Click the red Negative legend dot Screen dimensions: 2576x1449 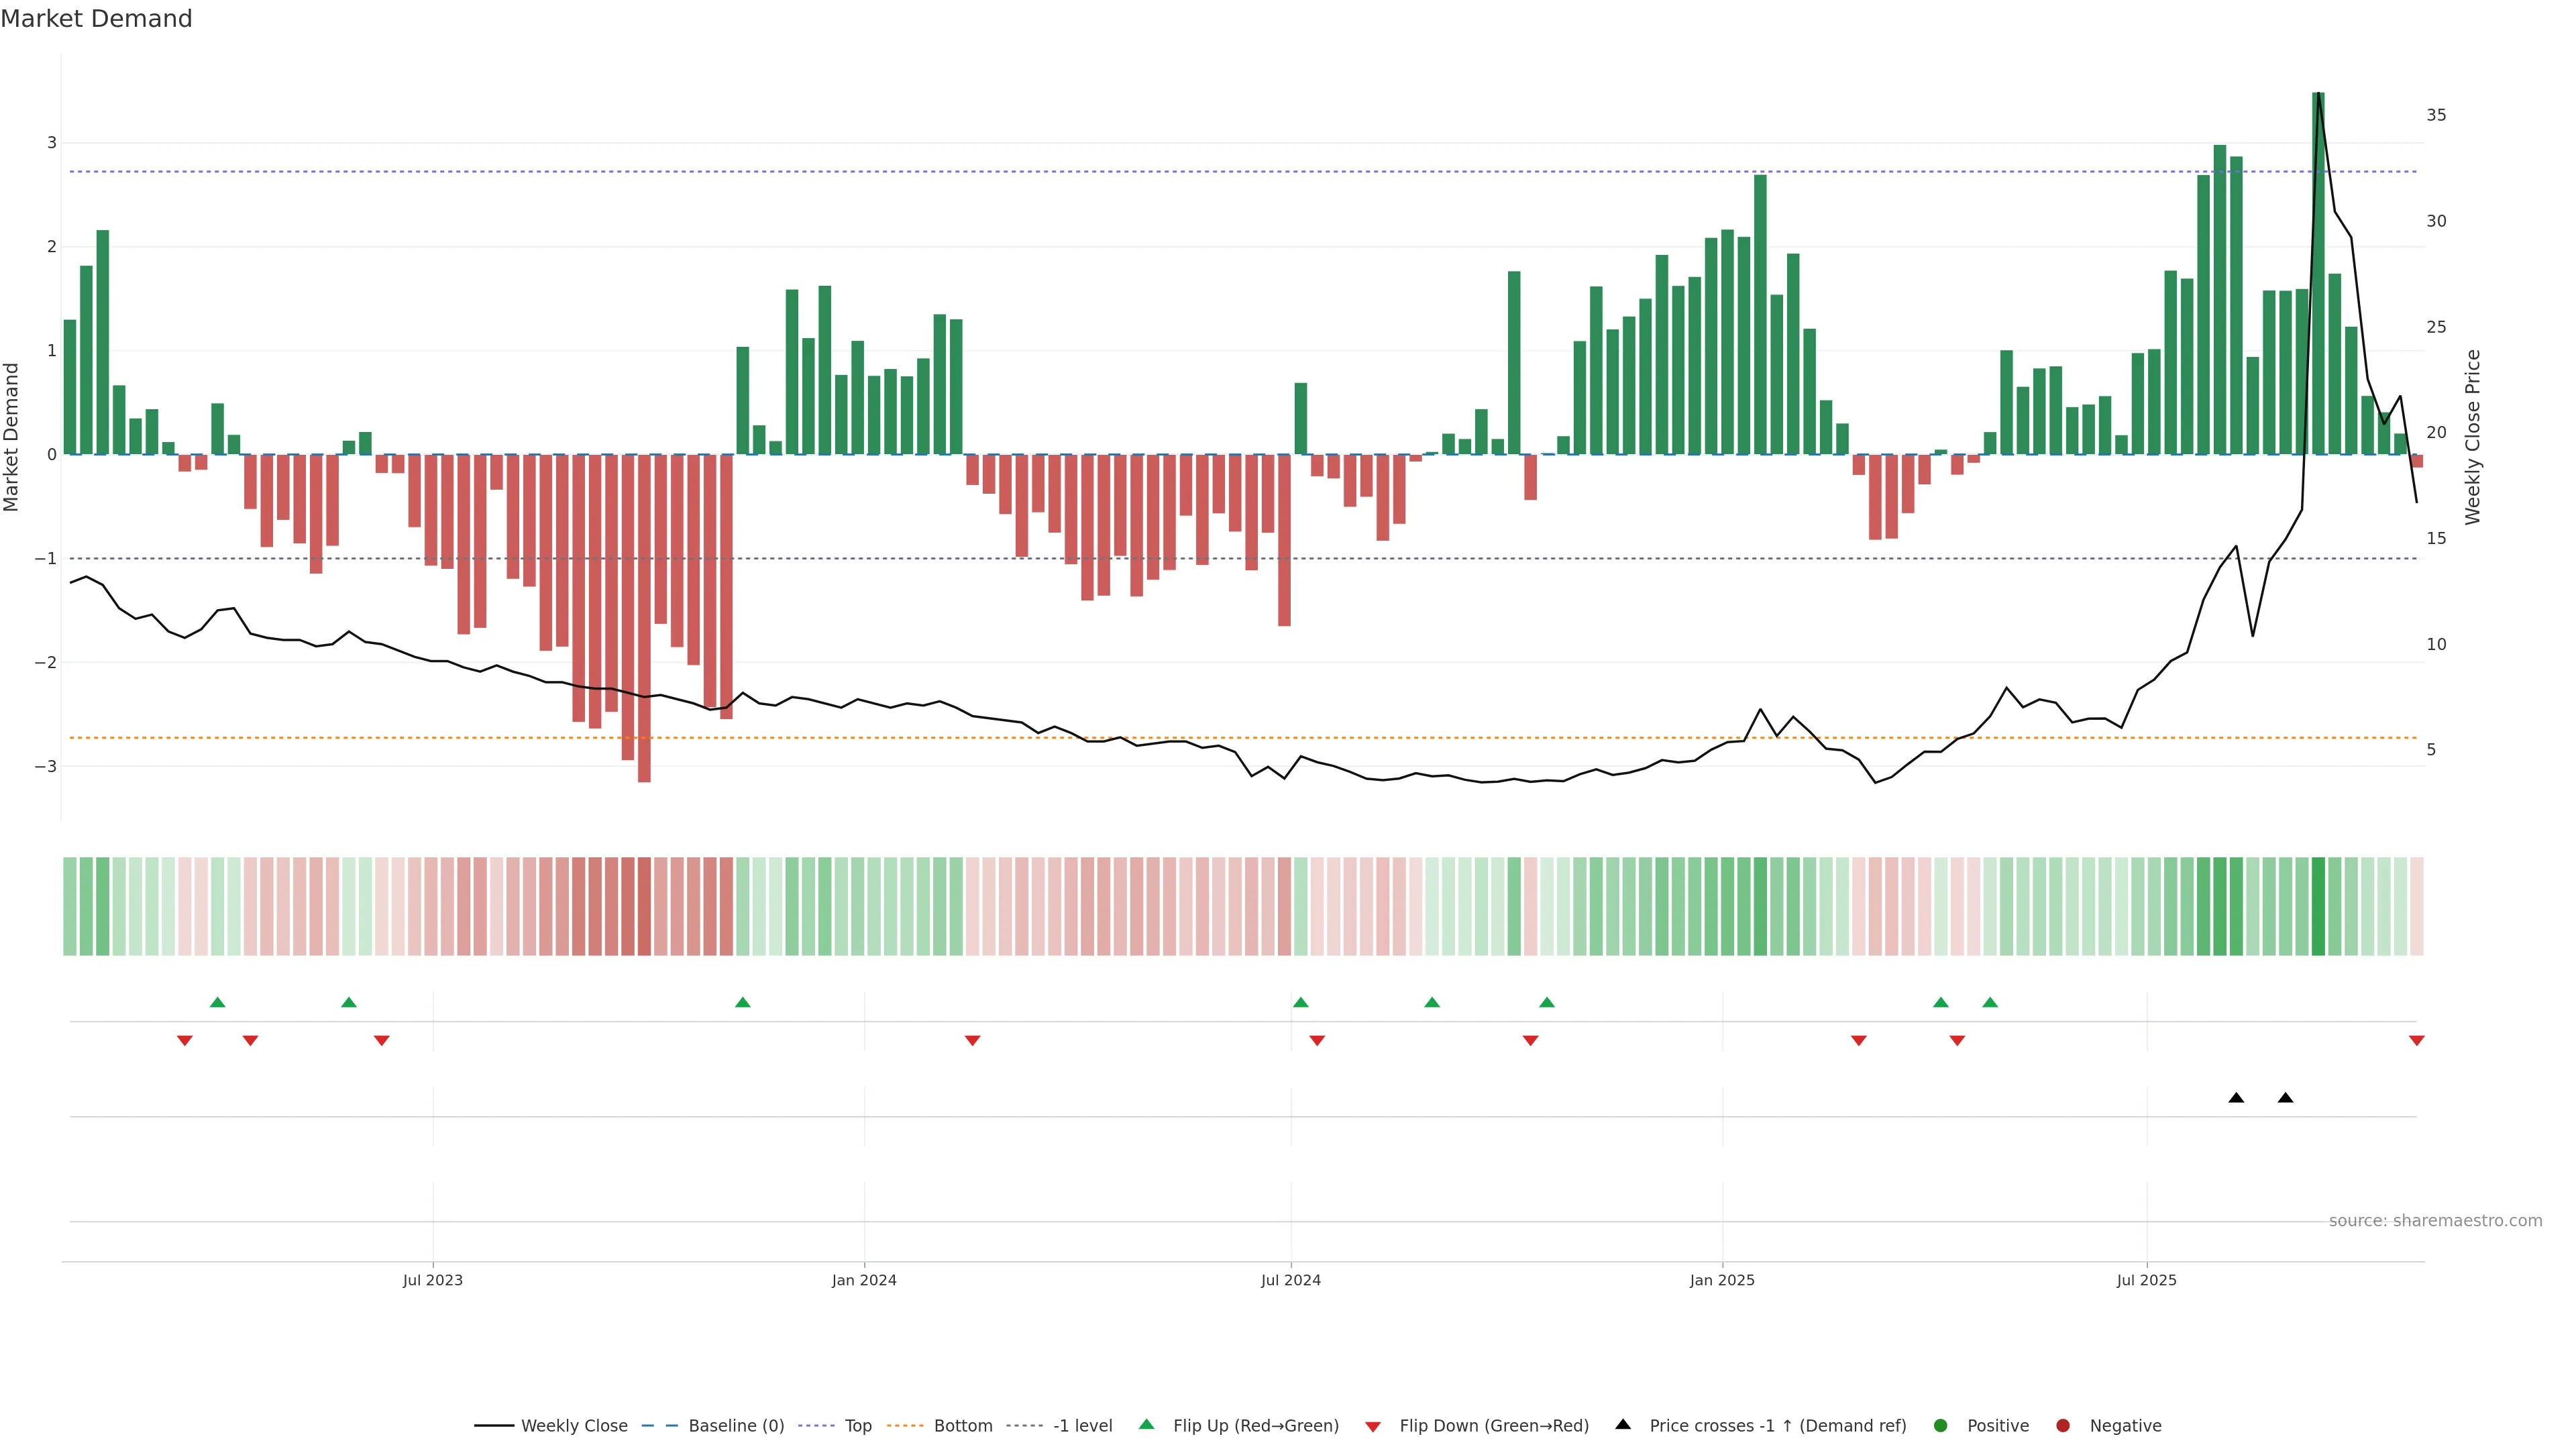[x=2063, y=1425]
